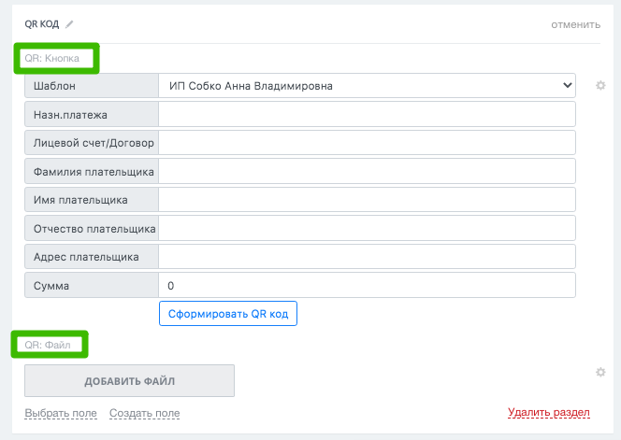Click the Фамилия плательщика input field
The width and height of the screenshot is (621, 440).
[x=367, y=171]
